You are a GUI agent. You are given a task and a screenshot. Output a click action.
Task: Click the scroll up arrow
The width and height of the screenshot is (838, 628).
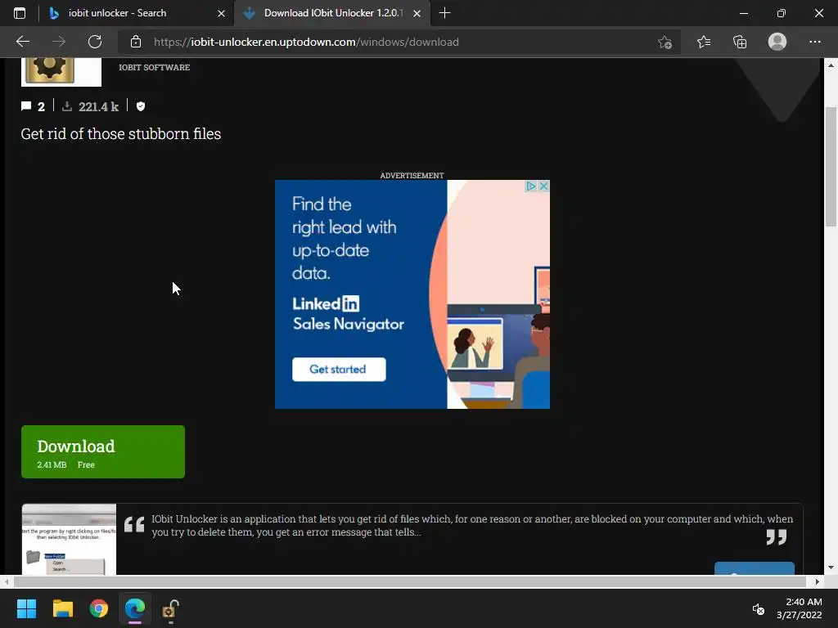[x=831, y=65]
